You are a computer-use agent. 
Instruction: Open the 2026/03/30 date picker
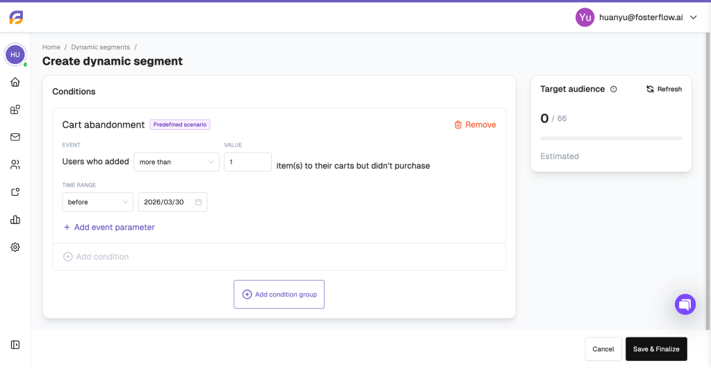tap(173, 202)
